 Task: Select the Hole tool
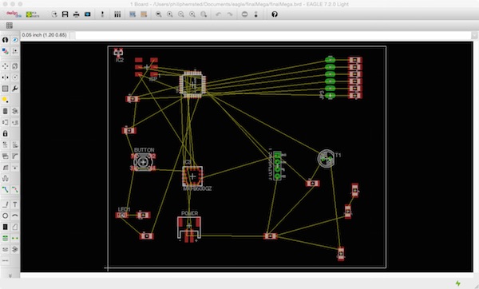[x=6, y=250]
